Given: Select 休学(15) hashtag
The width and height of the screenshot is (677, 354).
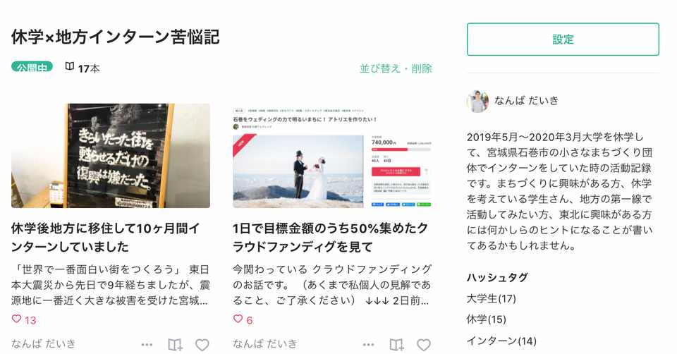Looking at the screenshot, I should (486, 319).
